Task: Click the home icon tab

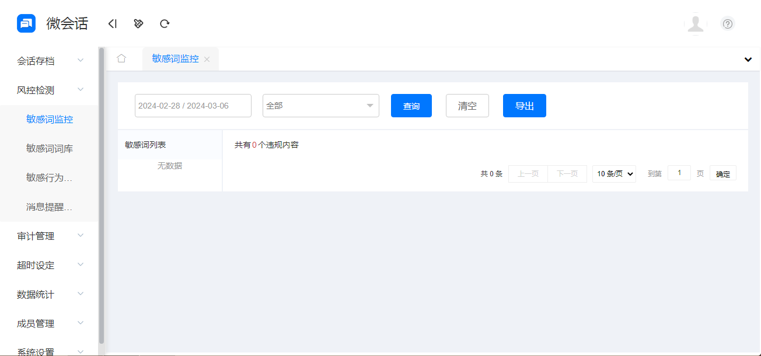Action: tap(122, 58)
